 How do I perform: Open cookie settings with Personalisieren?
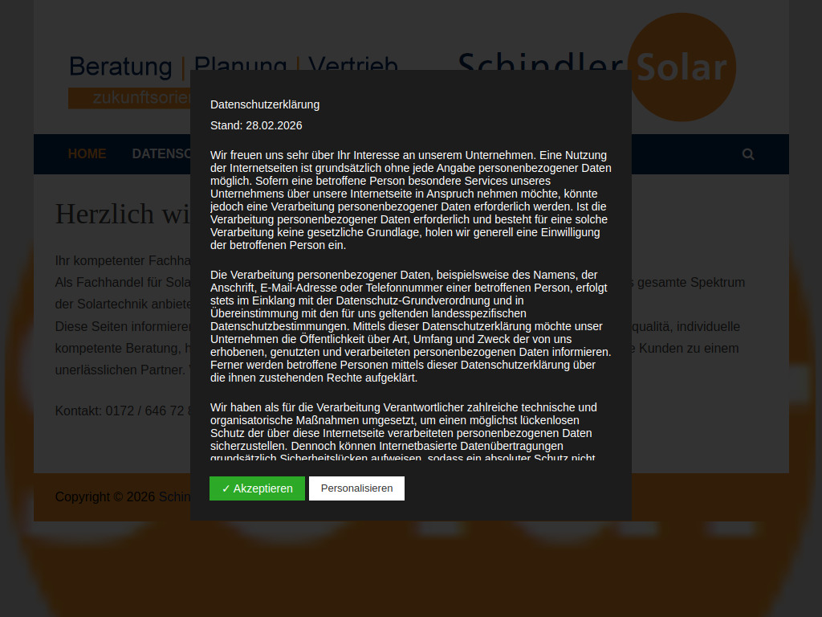[x=356, y=488]
